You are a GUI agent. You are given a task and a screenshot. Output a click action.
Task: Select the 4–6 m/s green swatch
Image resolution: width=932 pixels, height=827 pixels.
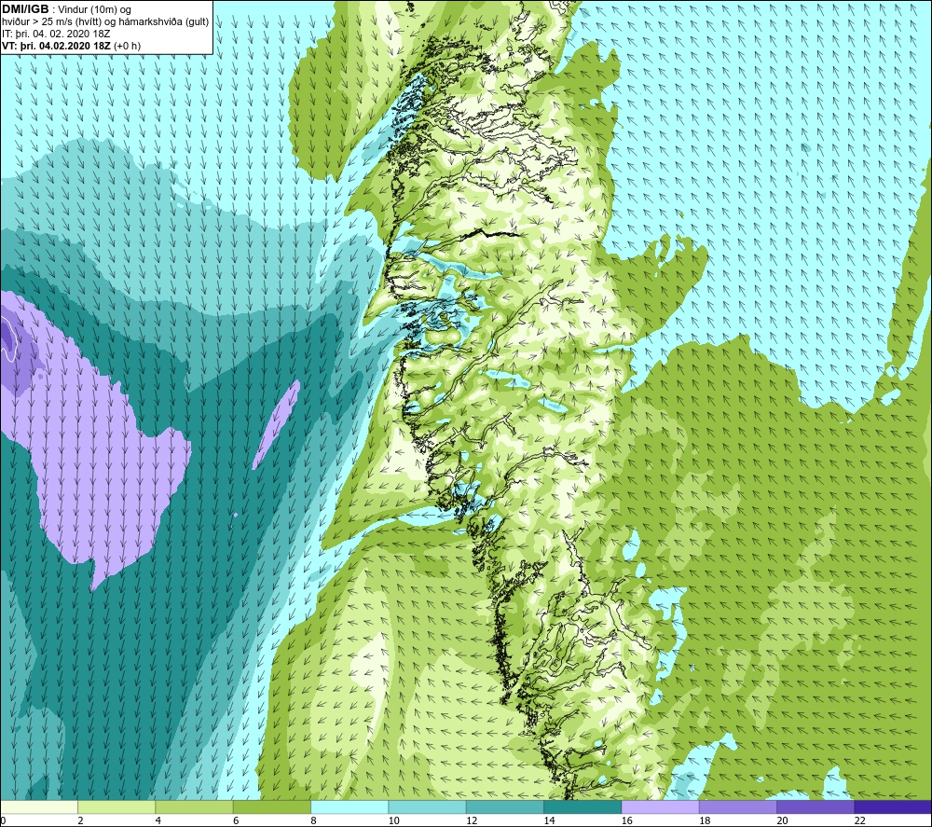[x=195, y=806]
